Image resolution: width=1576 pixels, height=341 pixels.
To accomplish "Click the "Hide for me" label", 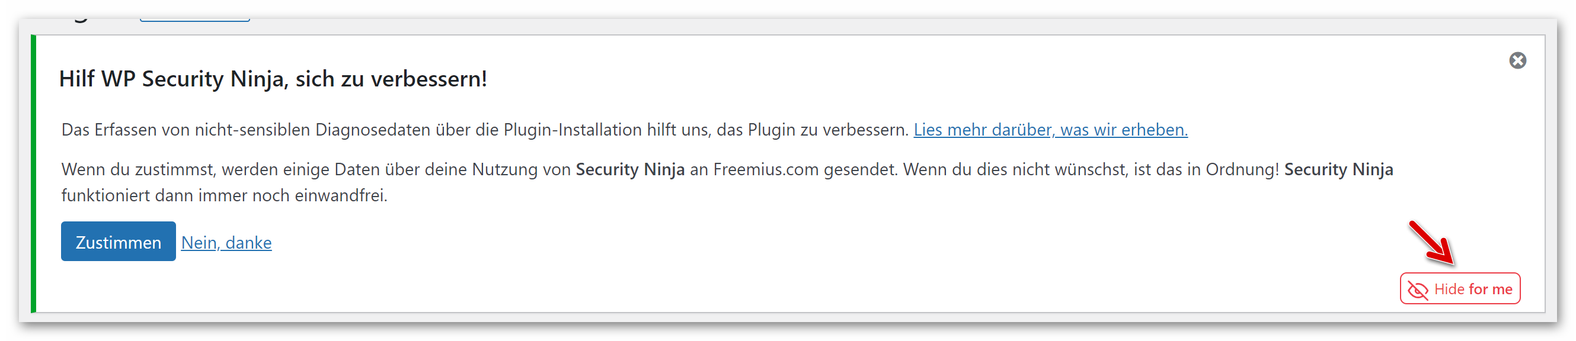I will (x=1473, y=289).
